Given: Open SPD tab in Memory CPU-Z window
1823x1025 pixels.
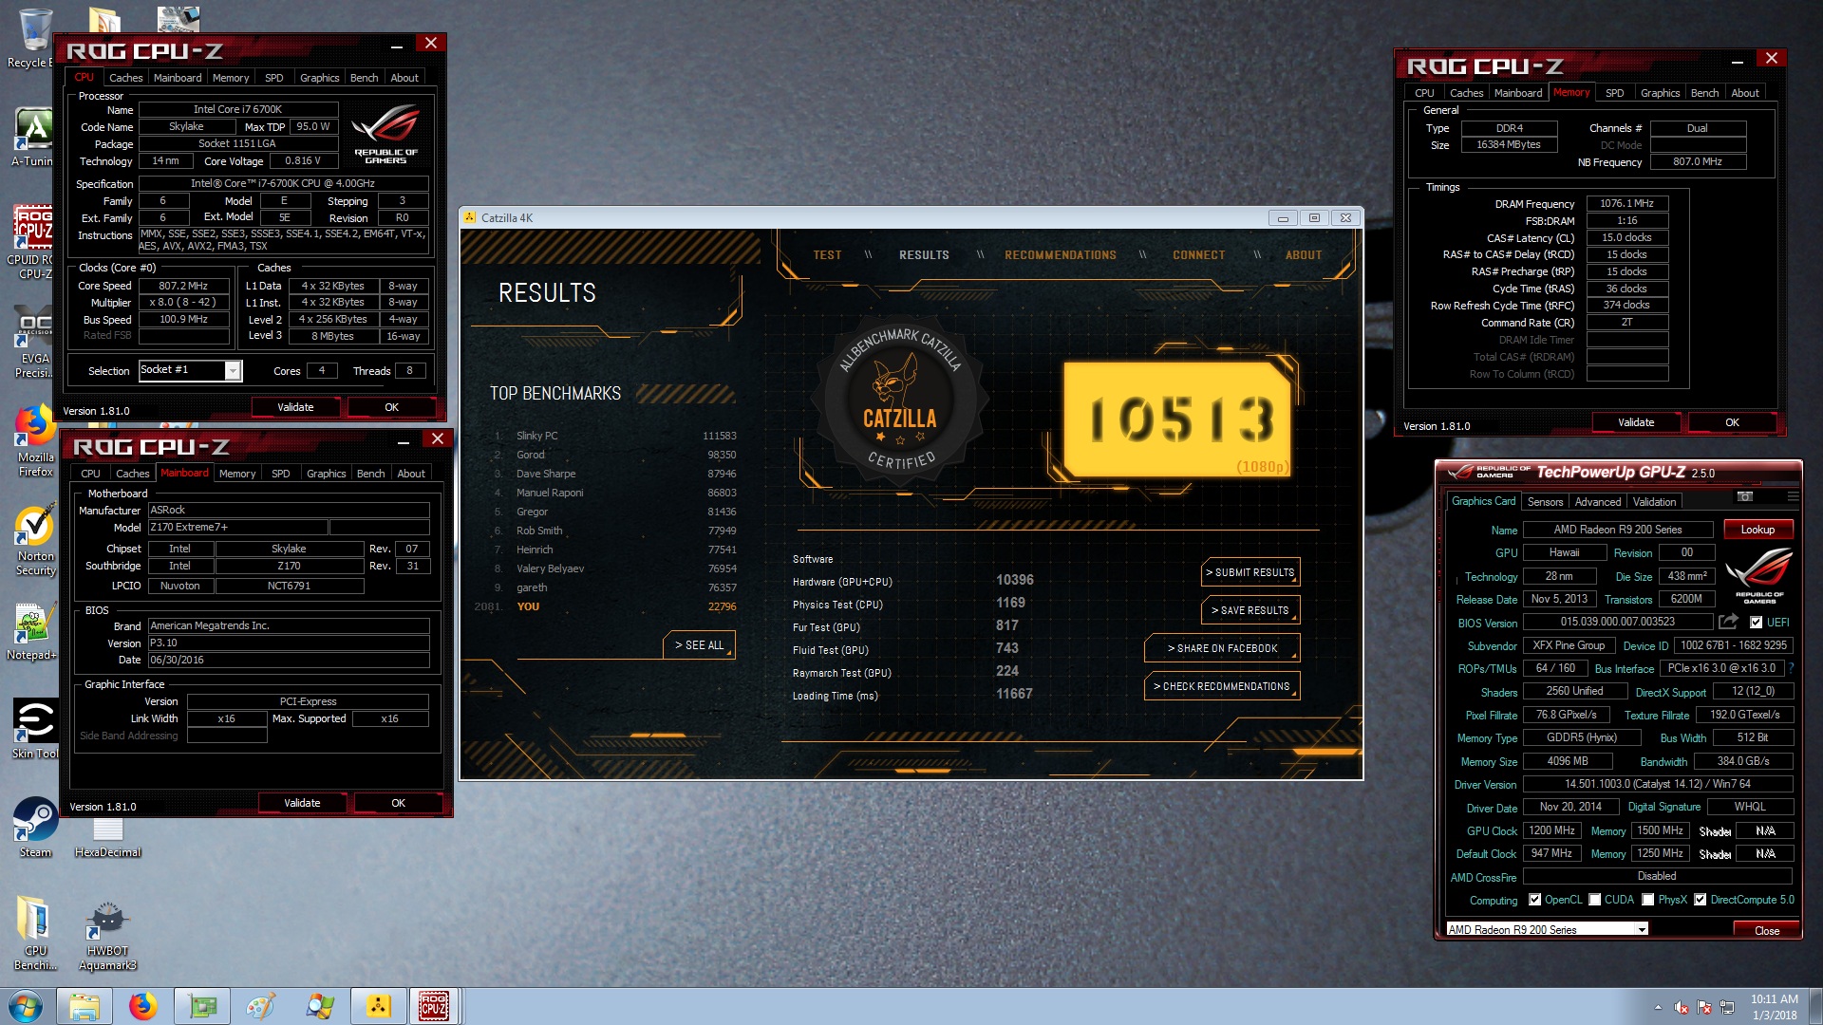Looking at the screenshot, I should coord(1614,93).
